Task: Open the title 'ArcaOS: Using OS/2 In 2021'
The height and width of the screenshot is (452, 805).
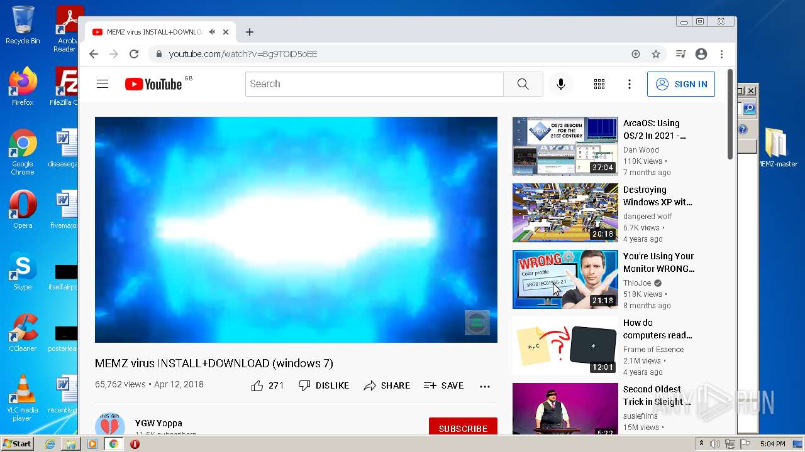Action: [654, 129]
